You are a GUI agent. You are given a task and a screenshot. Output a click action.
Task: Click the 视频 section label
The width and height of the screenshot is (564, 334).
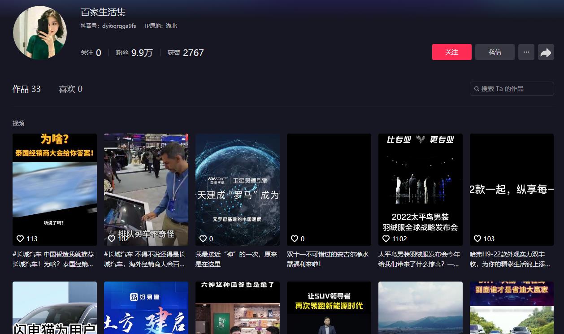click(18, 123)
